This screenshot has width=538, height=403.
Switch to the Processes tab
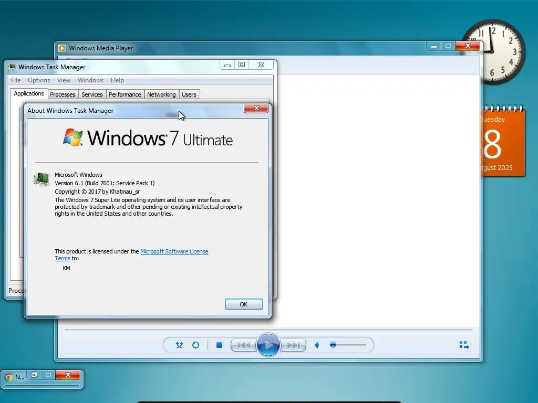(63, 94)
